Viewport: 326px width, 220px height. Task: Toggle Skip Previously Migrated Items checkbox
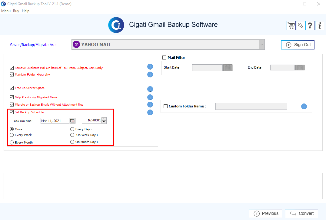(x=12, y=97)
